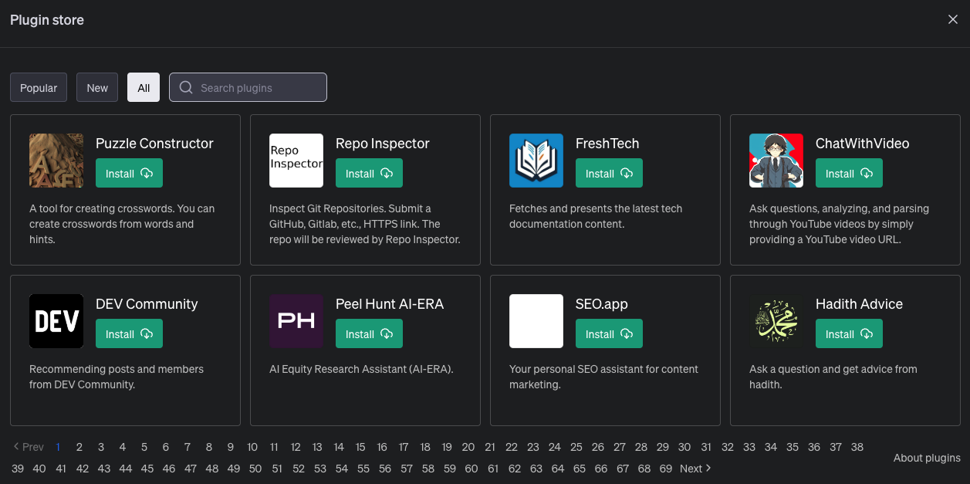
Task: Click the ChatWithVideo anime avatar logo
Action: pos(776,161)
